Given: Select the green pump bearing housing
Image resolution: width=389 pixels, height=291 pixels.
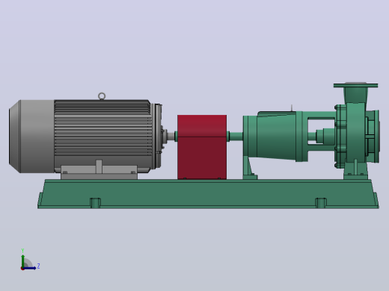Looking at the screenshot, I should click(275, 136).
